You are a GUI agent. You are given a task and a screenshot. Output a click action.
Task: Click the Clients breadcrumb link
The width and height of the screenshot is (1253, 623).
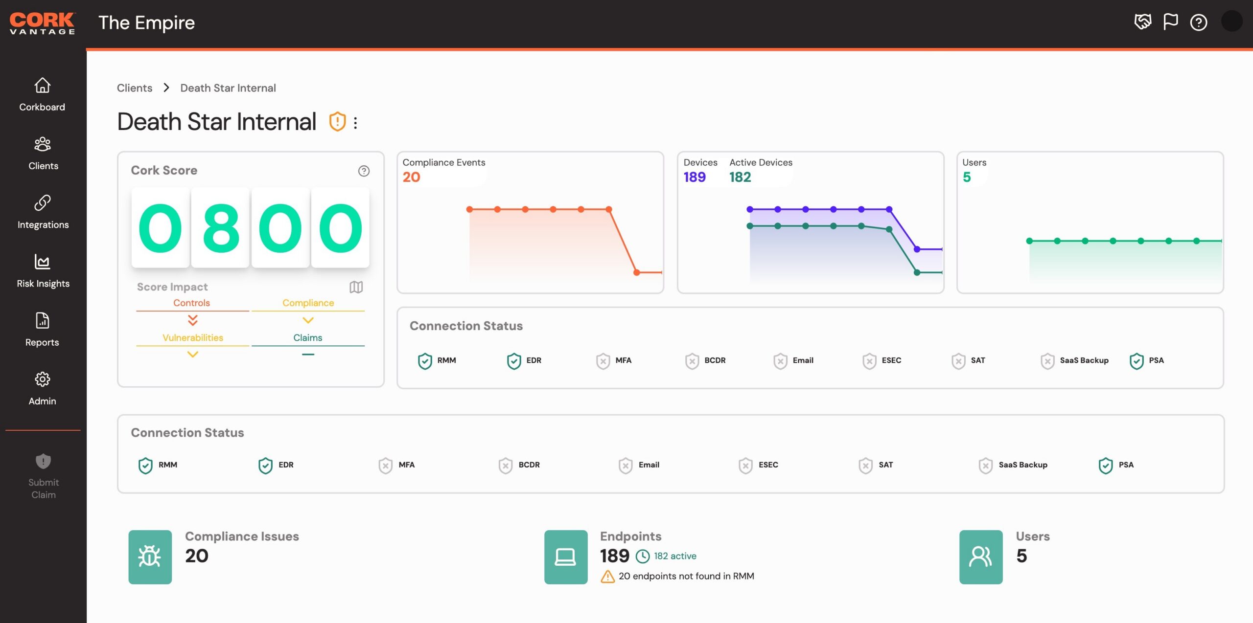click(x=134, y=88)
